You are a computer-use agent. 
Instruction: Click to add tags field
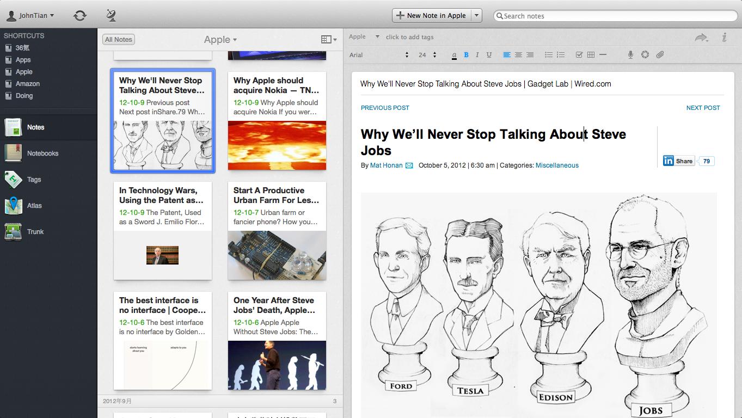409,37
